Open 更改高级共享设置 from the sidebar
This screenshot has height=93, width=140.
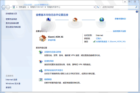click(x=13, y=27)
